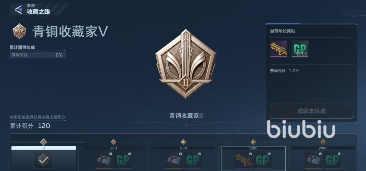This screenshot has height=171, width=366.
Task: Click the 赛季经验 0% progress bar
Action: pos(38,55)
